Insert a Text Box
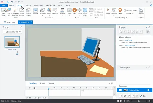Viewport: 153px width, 103px height. [91, 12]
